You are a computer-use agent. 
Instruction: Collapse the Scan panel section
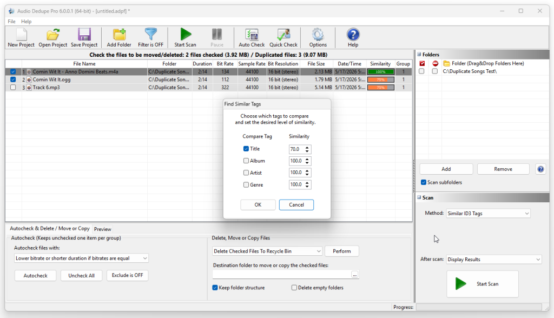click(x=419, y=197)
